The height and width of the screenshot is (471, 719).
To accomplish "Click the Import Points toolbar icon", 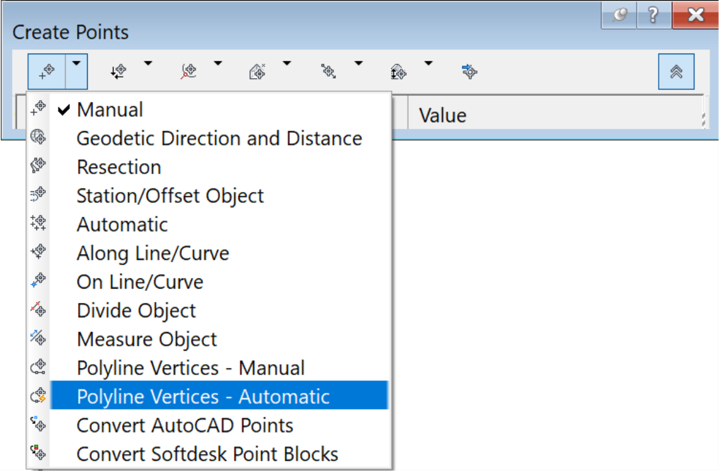I will (470, 72).
